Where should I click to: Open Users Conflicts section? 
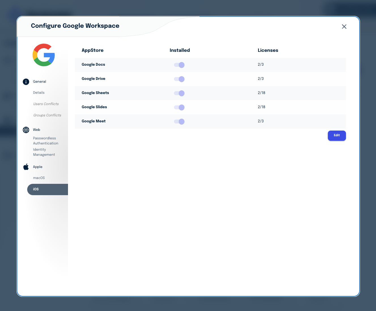tap(46, 104)
